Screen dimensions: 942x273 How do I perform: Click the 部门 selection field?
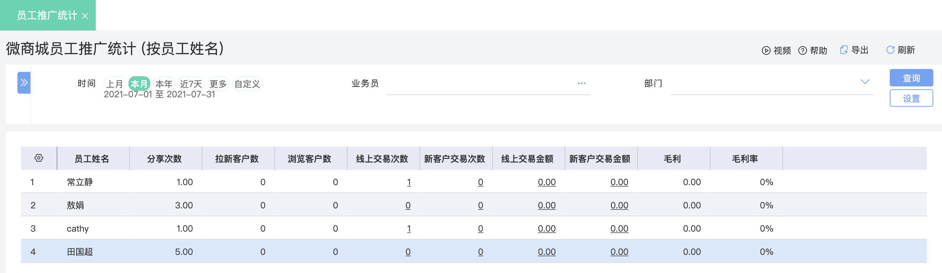pos(772,84)
